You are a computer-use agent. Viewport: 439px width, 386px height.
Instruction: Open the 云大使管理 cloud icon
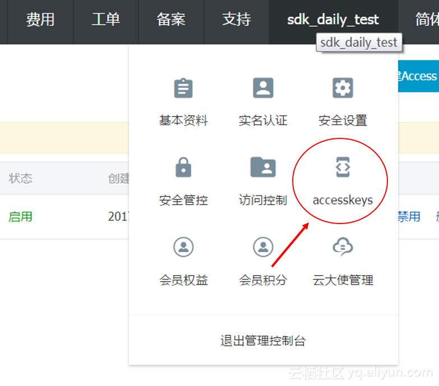tap(343, 247)
